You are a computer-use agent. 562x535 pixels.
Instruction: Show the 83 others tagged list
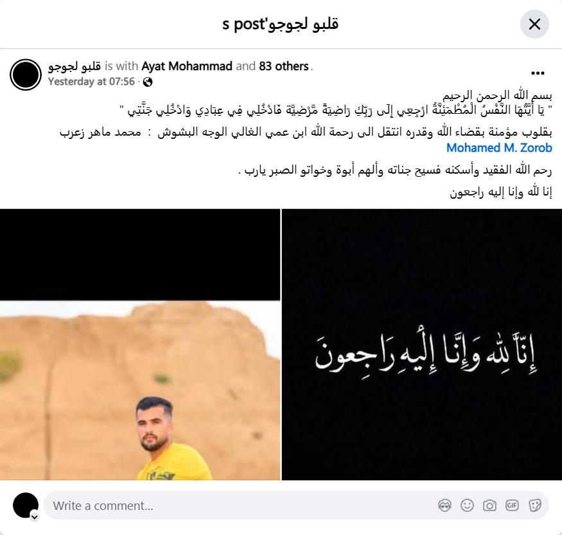(x=284, y=66)
